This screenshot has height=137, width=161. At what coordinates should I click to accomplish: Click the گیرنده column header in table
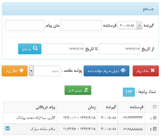(111, 107)
